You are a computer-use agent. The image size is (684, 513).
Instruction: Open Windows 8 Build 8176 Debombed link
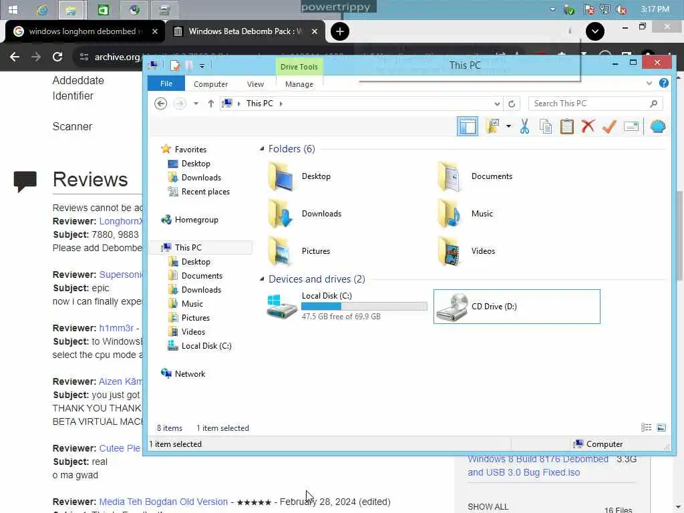click(x=538, y=466)
